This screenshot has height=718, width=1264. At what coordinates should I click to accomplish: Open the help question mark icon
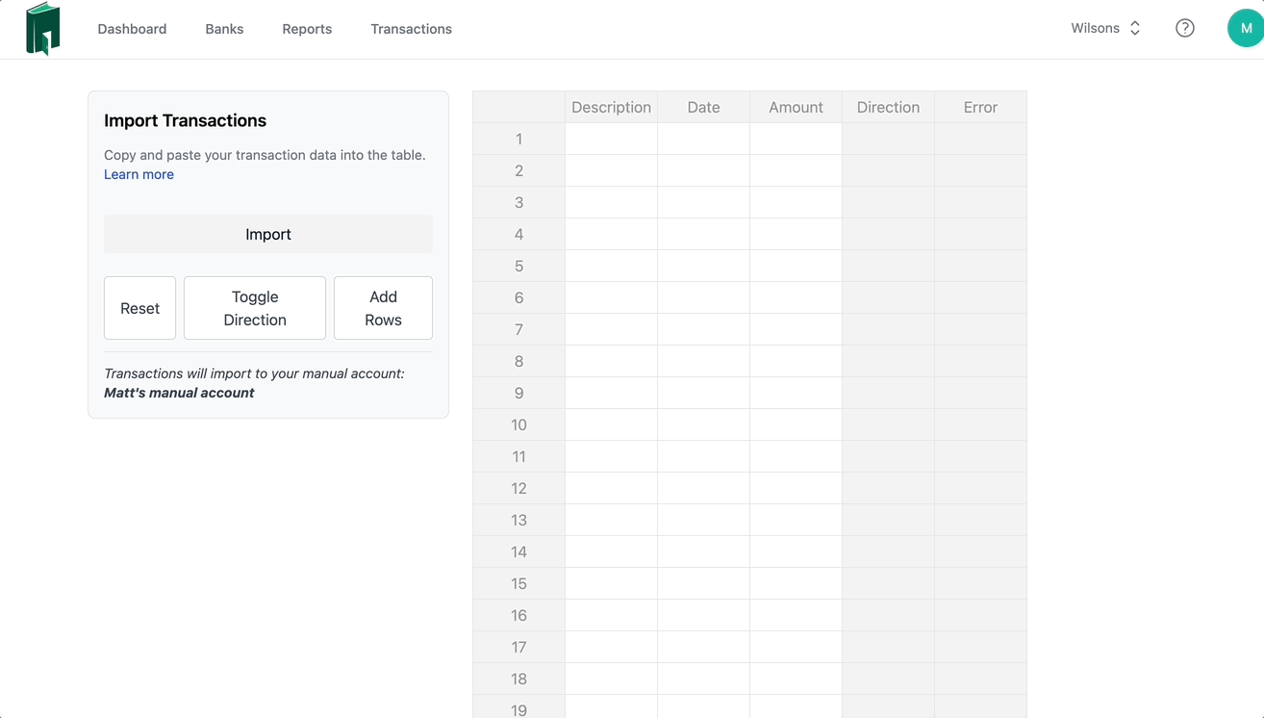pyautogui.click(x=1185, y=28)
